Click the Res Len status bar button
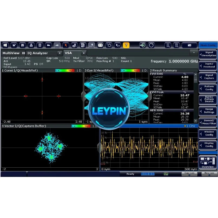This screenshot has height=218, width=218. (209, 174)
